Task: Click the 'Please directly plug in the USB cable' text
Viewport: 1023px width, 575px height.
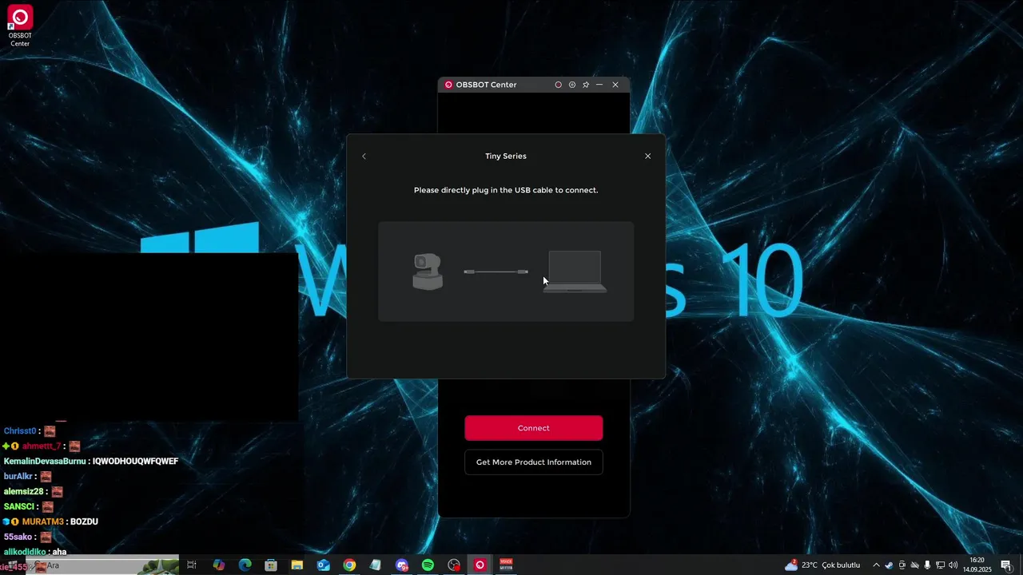Action: [x=506, y=190]
